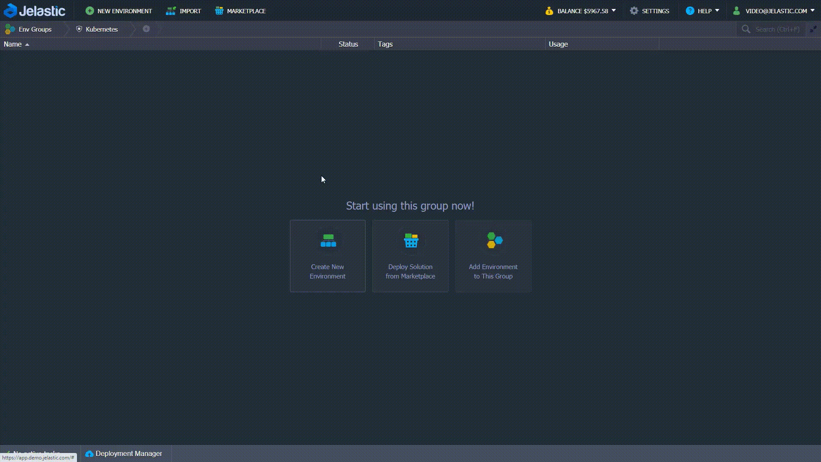
Task: Open the Deployment Manager tab
Action: [124, 453]
